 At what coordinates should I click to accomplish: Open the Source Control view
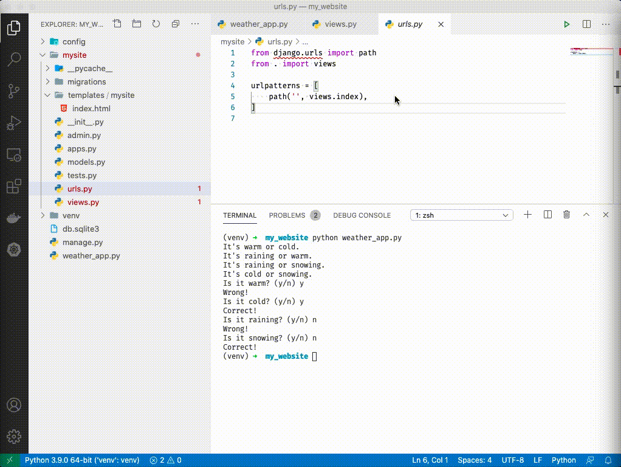pos(14,91)
